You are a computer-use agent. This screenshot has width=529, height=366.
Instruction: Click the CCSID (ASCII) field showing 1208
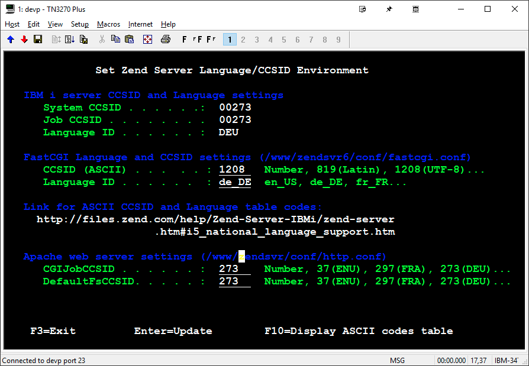pyautogui.click(x=235, y=170)
